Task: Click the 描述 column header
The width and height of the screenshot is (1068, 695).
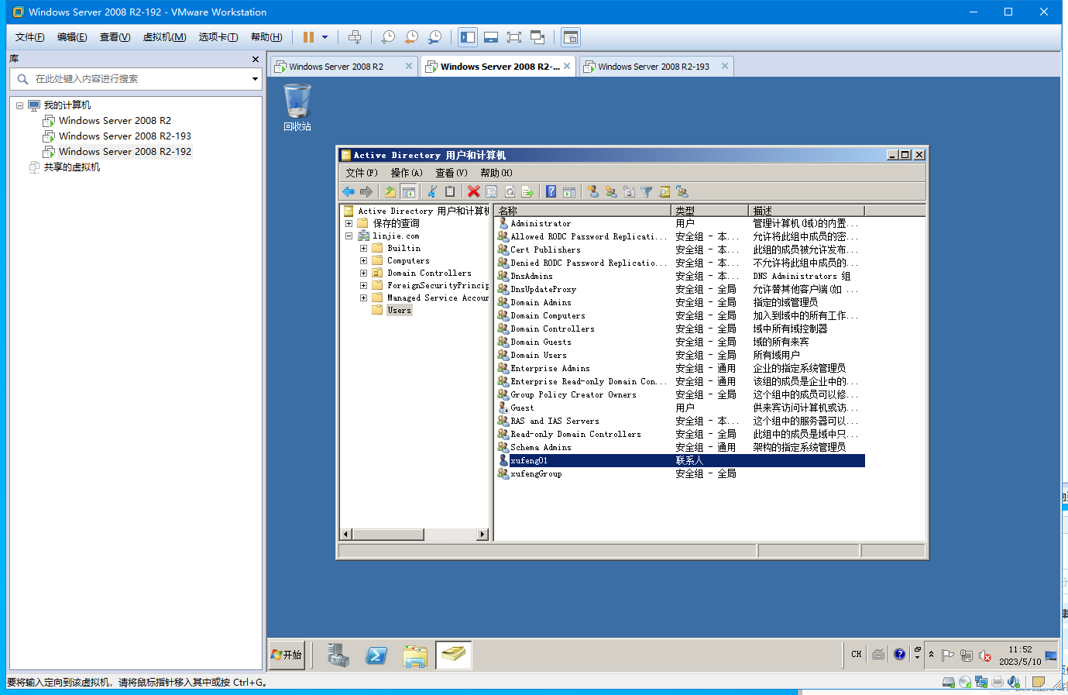Action: pyautogui.click(x=806, y=211)
